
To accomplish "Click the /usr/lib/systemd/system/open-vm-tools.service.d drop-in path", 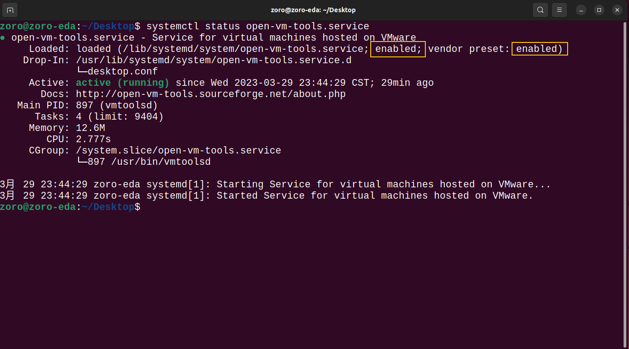I will [x=214, y=60].
